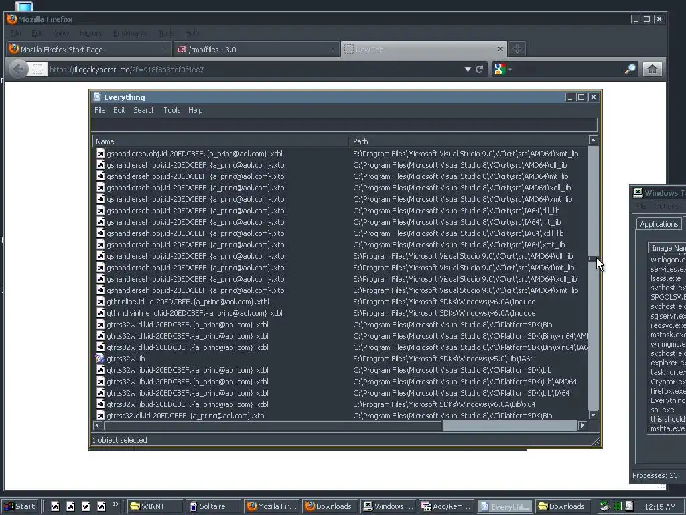Switch to the /tmp/files - 3.0 tab
Image resolution: width=686 pixels, height=515 pixels.
pyautogui.click(x=257, y=49)
